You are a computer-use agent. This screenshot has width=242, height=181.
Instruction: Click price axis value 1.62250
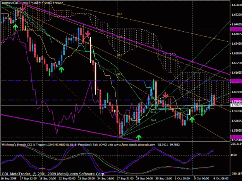[x=237, y=63]
